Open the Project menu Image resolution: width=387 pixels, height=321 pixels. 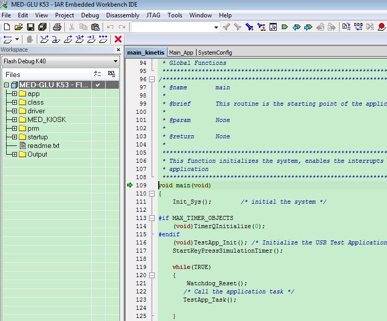pyautogui.click(x=64, y=15)
